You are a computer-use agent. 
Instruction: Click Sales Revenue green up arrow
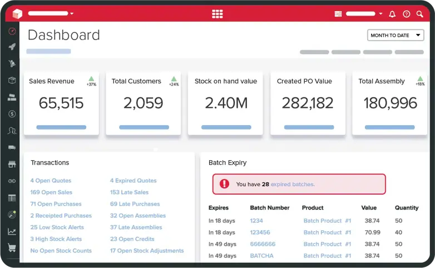(x=91, y=79)
